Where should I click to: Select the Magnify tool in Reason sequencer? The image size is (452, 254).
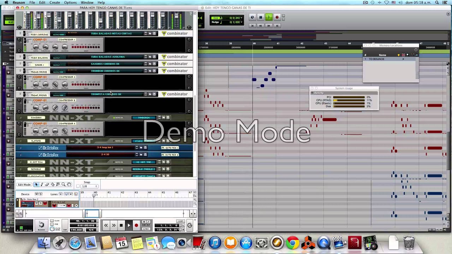coord(64,185)
